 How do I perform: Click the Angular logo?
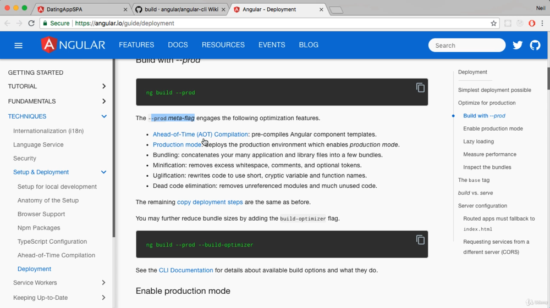[73, 45]
